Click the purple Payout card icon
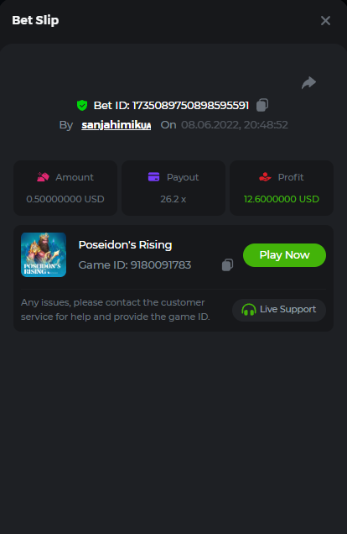Viewport: 347px width, 534px height. coord(153,177)
